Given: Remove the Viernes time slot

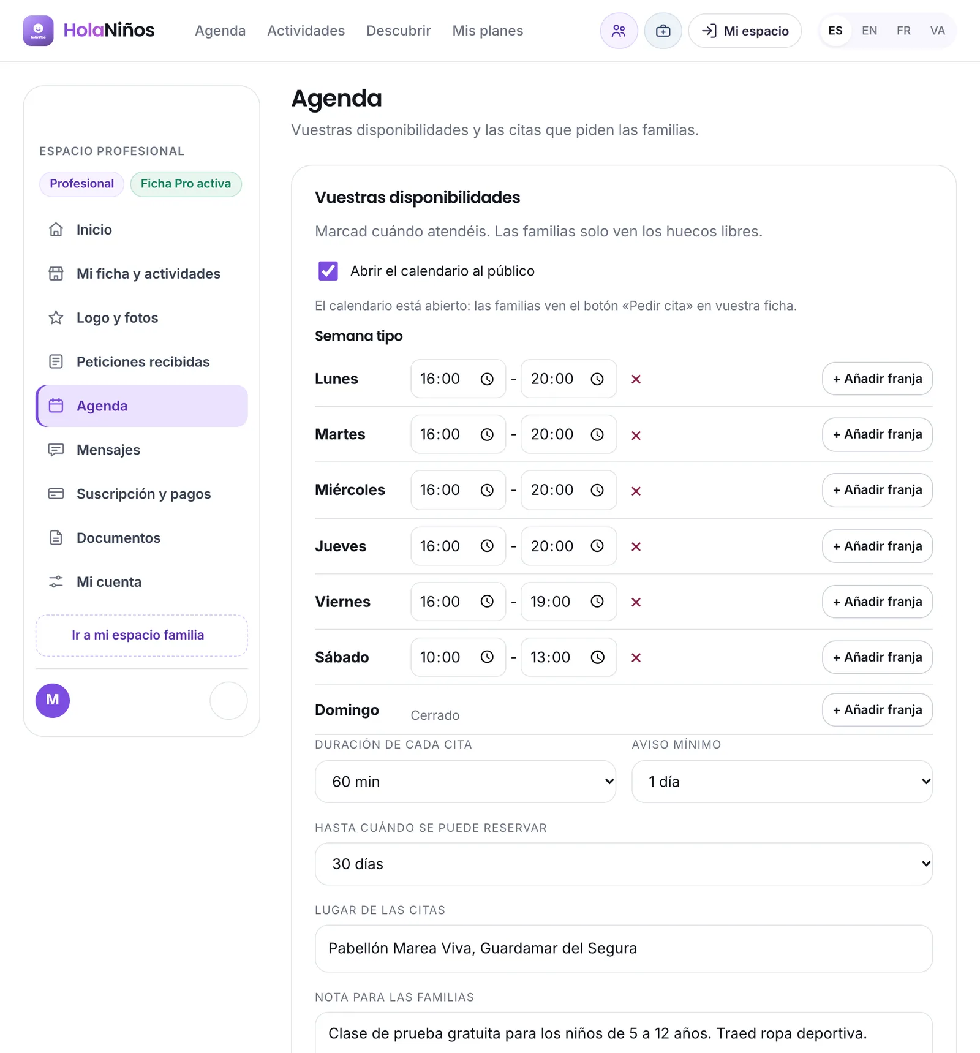Looking at the screenshot, I should [x=636, y=602].
